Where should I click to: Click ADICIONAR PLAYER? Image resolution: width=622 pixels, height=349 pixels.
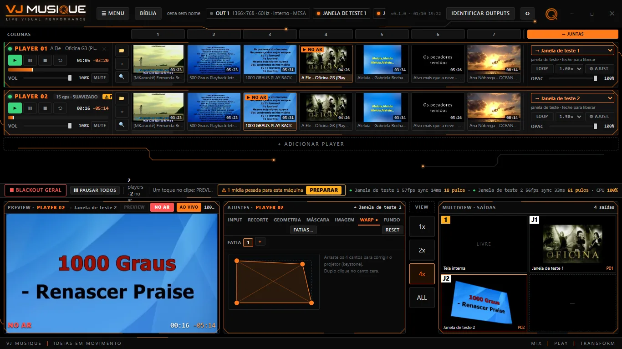tap(311, 144)
